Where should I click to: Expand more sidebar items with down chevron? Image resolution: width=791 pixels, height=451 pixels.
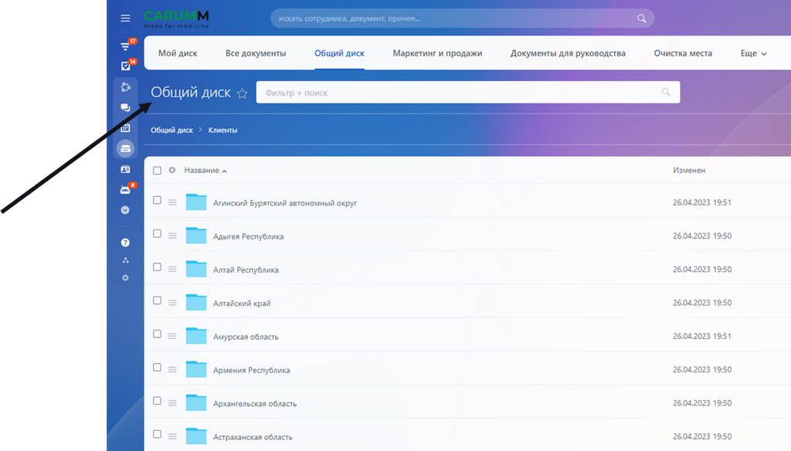click(x=126, y=210)
